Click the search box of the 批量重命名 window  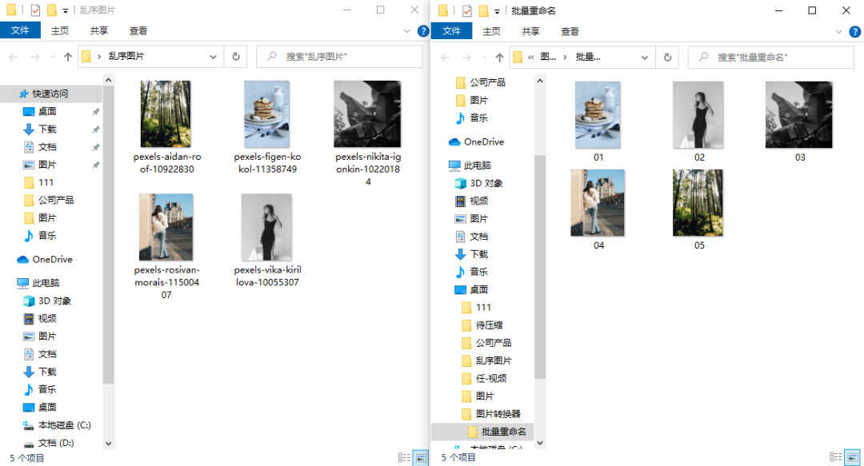[x=770, y=57]
